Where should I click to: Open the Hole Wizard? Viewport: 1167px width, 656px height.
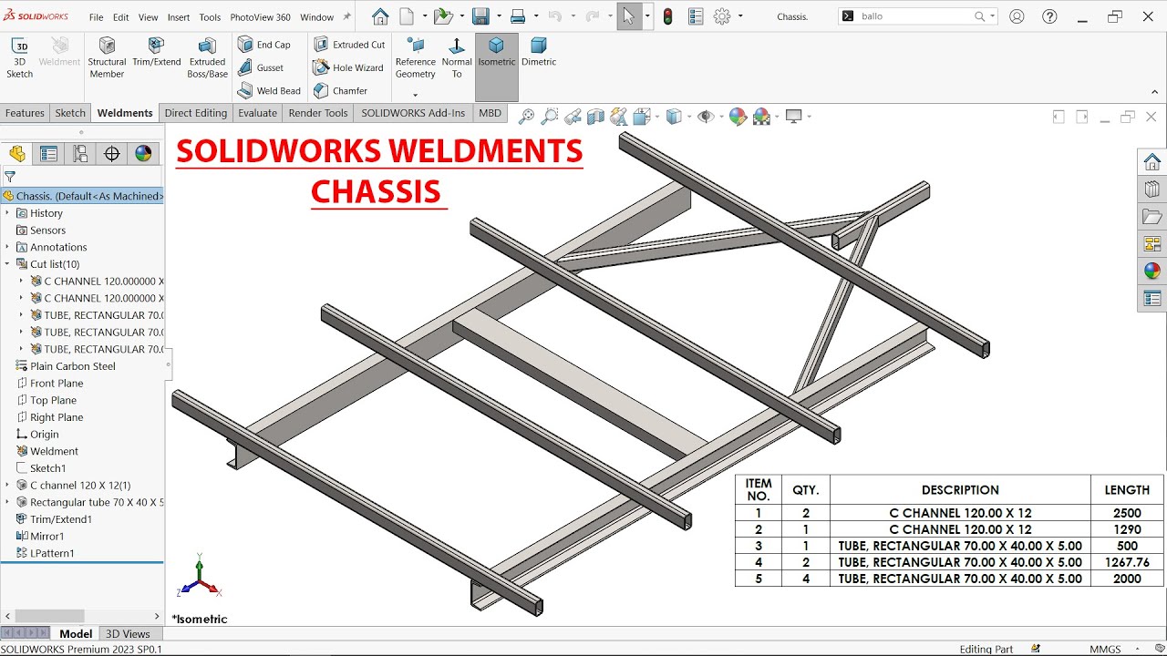pos(348,67)
